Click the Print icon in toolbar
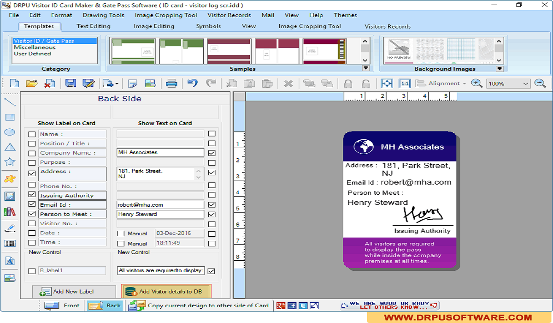Screen dimensions: 553x323 click(171, 84)
